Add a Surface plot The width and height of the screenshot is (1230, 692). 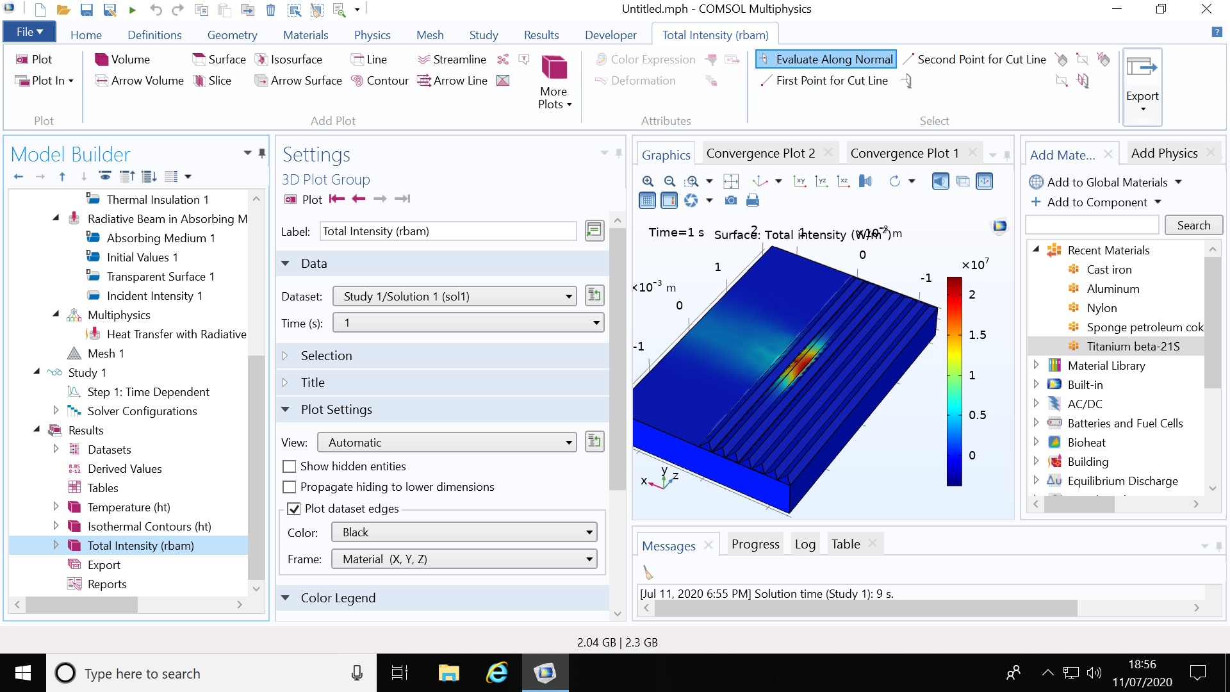coord(219,60)
